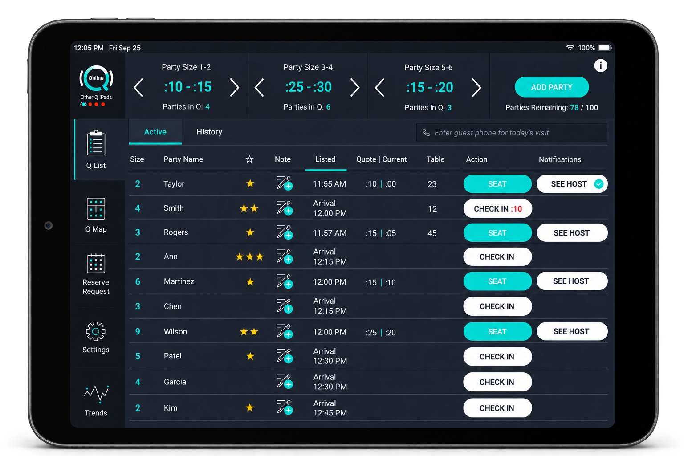Add a note for Smith
The width and height of the screenshot is (684, 456).
284,208
